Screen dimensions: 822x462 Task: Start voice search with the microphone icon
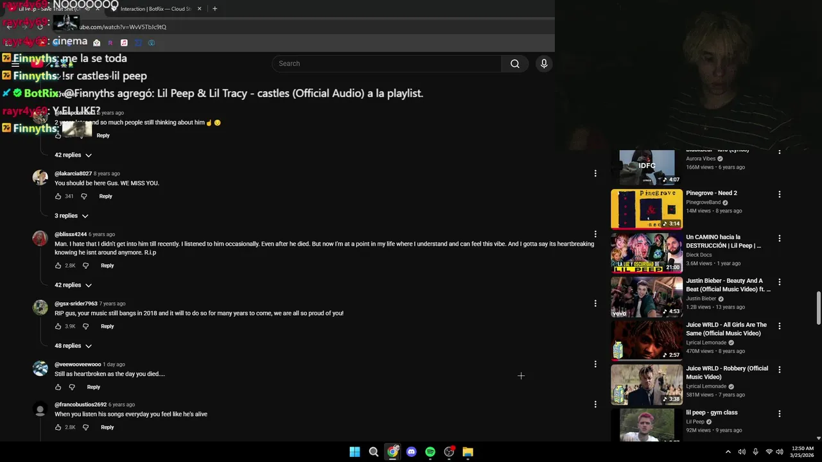coord(544,64)
